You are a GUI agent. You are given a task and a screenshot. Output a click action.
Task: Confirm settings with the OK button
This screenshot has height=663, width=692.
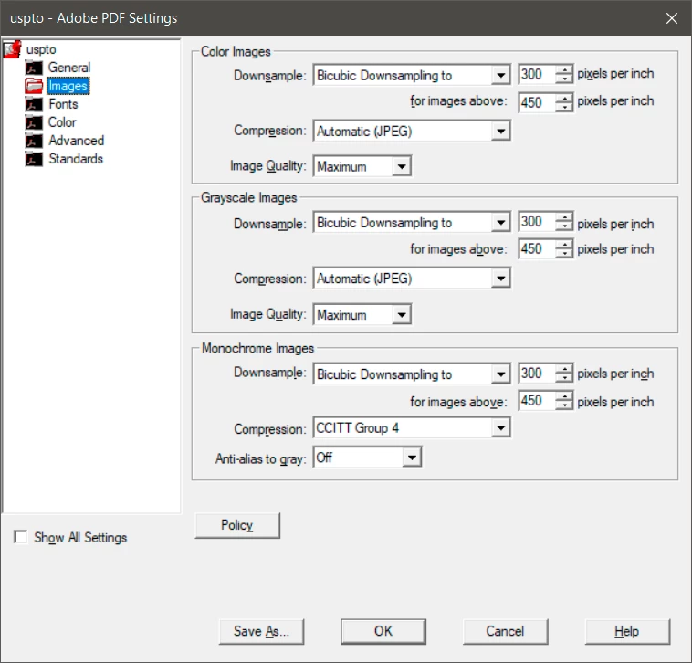coord(383,631)
